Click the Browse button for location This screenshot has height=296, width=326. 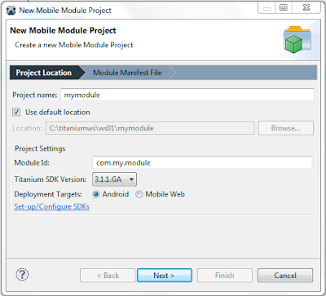286,128
